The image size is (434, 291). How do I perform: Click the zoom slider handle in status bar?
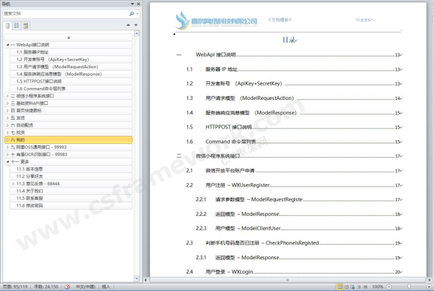click(x=409, y=287)
